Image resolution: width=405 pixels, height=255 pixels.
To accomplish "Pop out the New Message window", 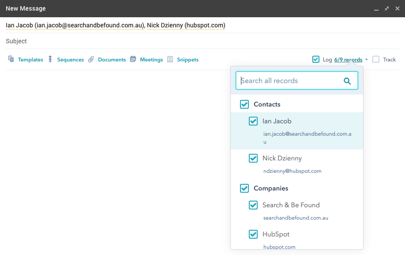I will point(386,8).
